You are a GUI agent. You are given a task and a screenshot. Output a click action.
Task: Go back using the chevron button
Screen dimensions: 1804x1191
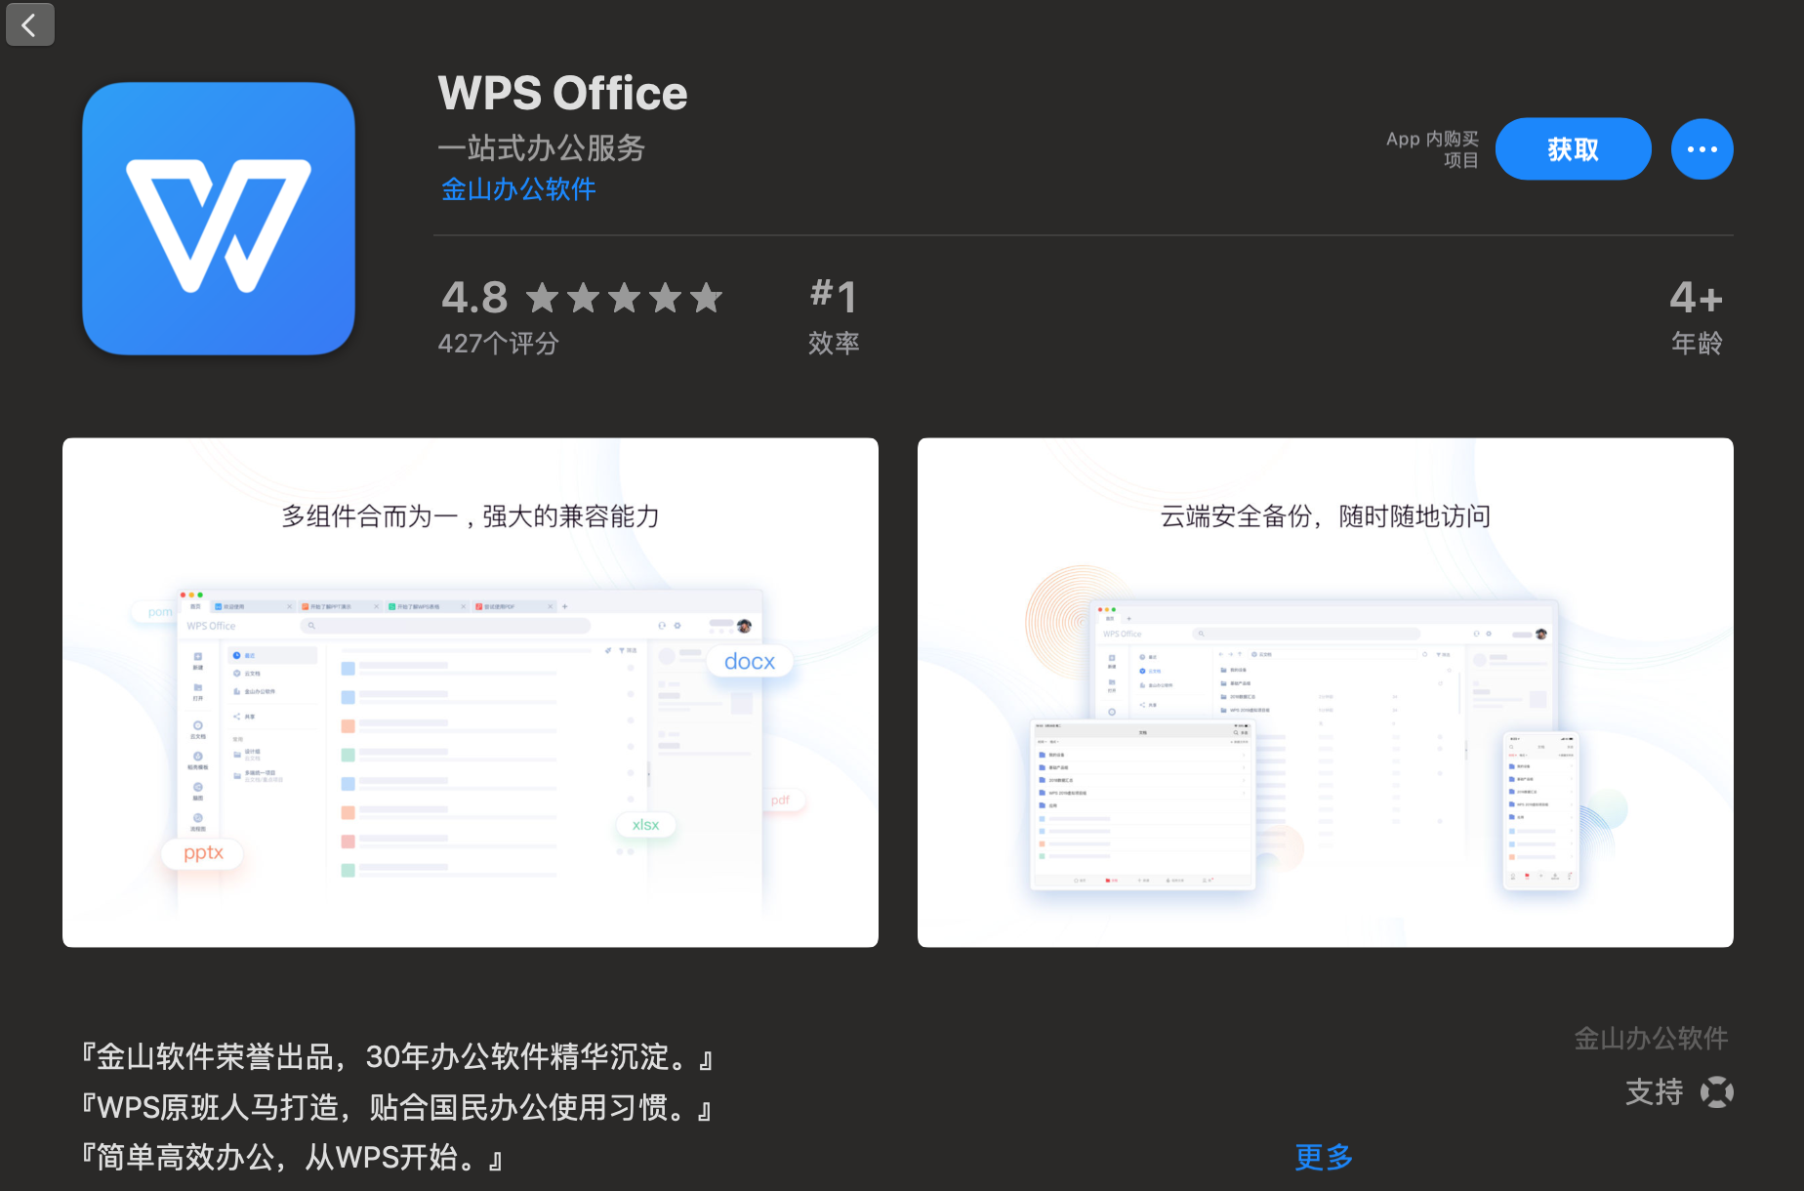[x=29, y=24]
